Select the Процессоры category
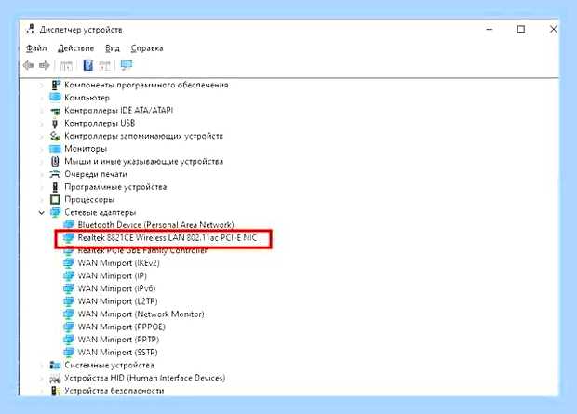Image resolution: width=577 pixels, height=414 pixels. (89, 199)
